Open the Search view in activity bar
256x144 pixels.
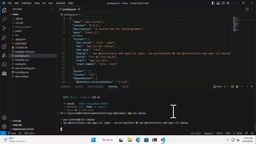[4, 19]
